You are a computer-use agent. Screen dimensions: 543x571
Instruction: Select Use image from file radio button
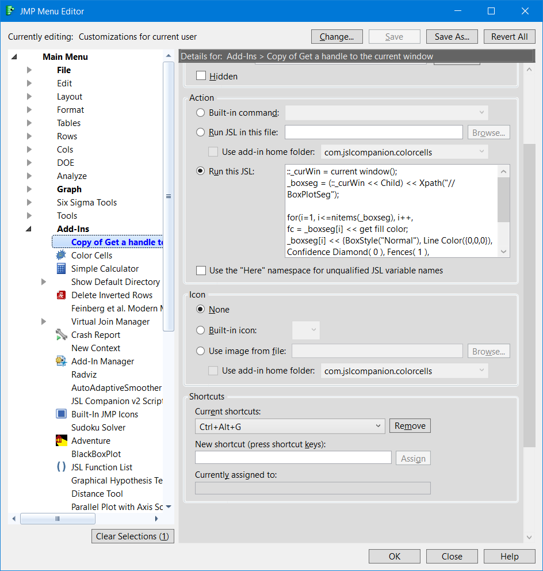(x=201, y=351)
